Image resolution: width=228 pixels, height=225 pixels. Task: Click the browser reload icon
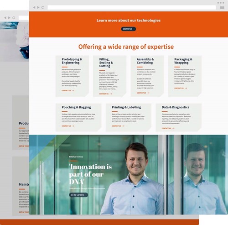point(42,7)
